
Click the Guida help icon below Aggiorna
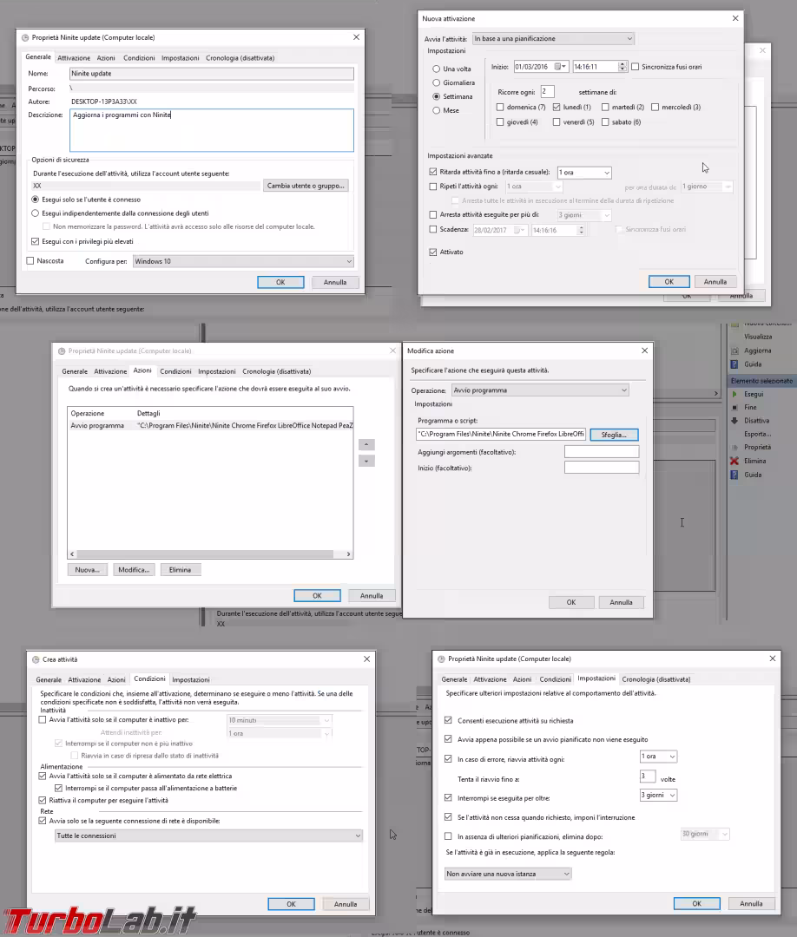point(734,364)
